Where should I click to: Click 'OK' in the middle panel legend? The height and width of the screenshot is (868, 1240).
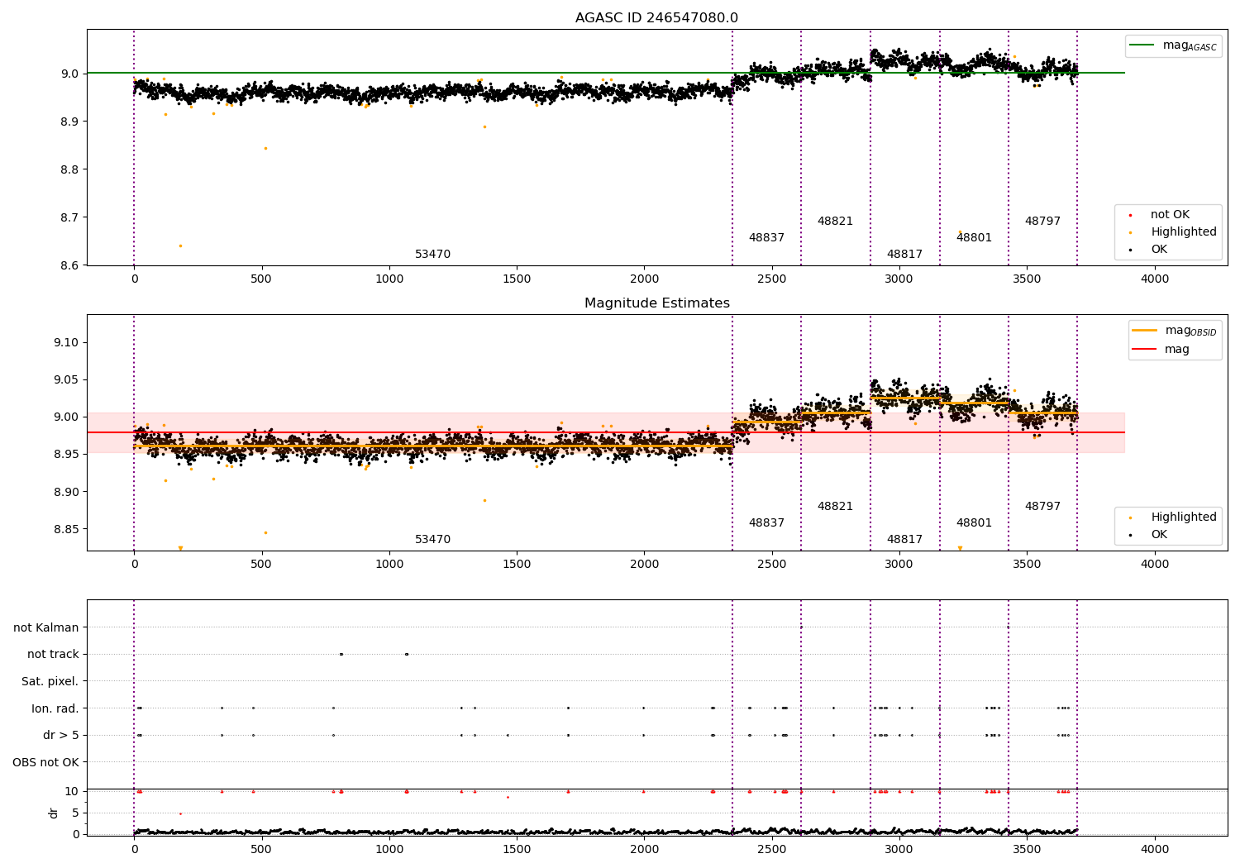coord(1159,535)
